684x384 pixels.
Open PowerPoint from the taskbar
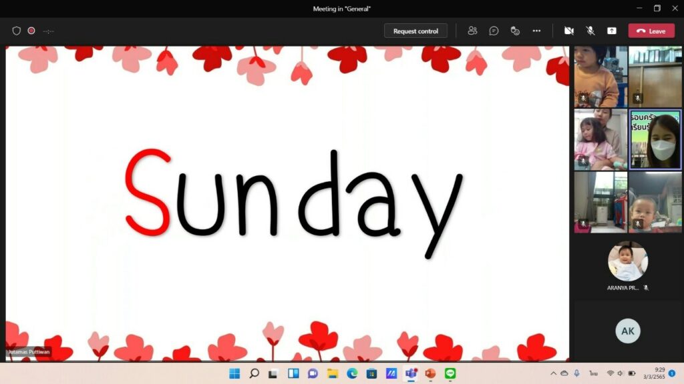click(x=430, y=373)
